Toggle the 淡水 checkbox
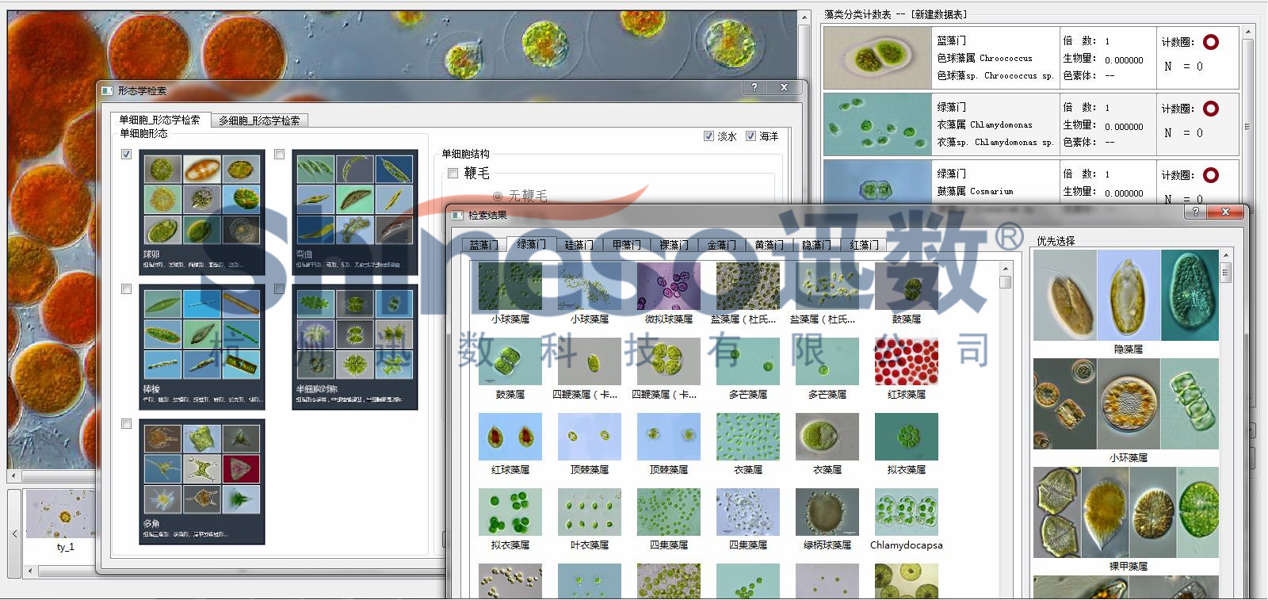This screenshot has width=1268, height=600. pyautogui.click(x=709, y=136)
